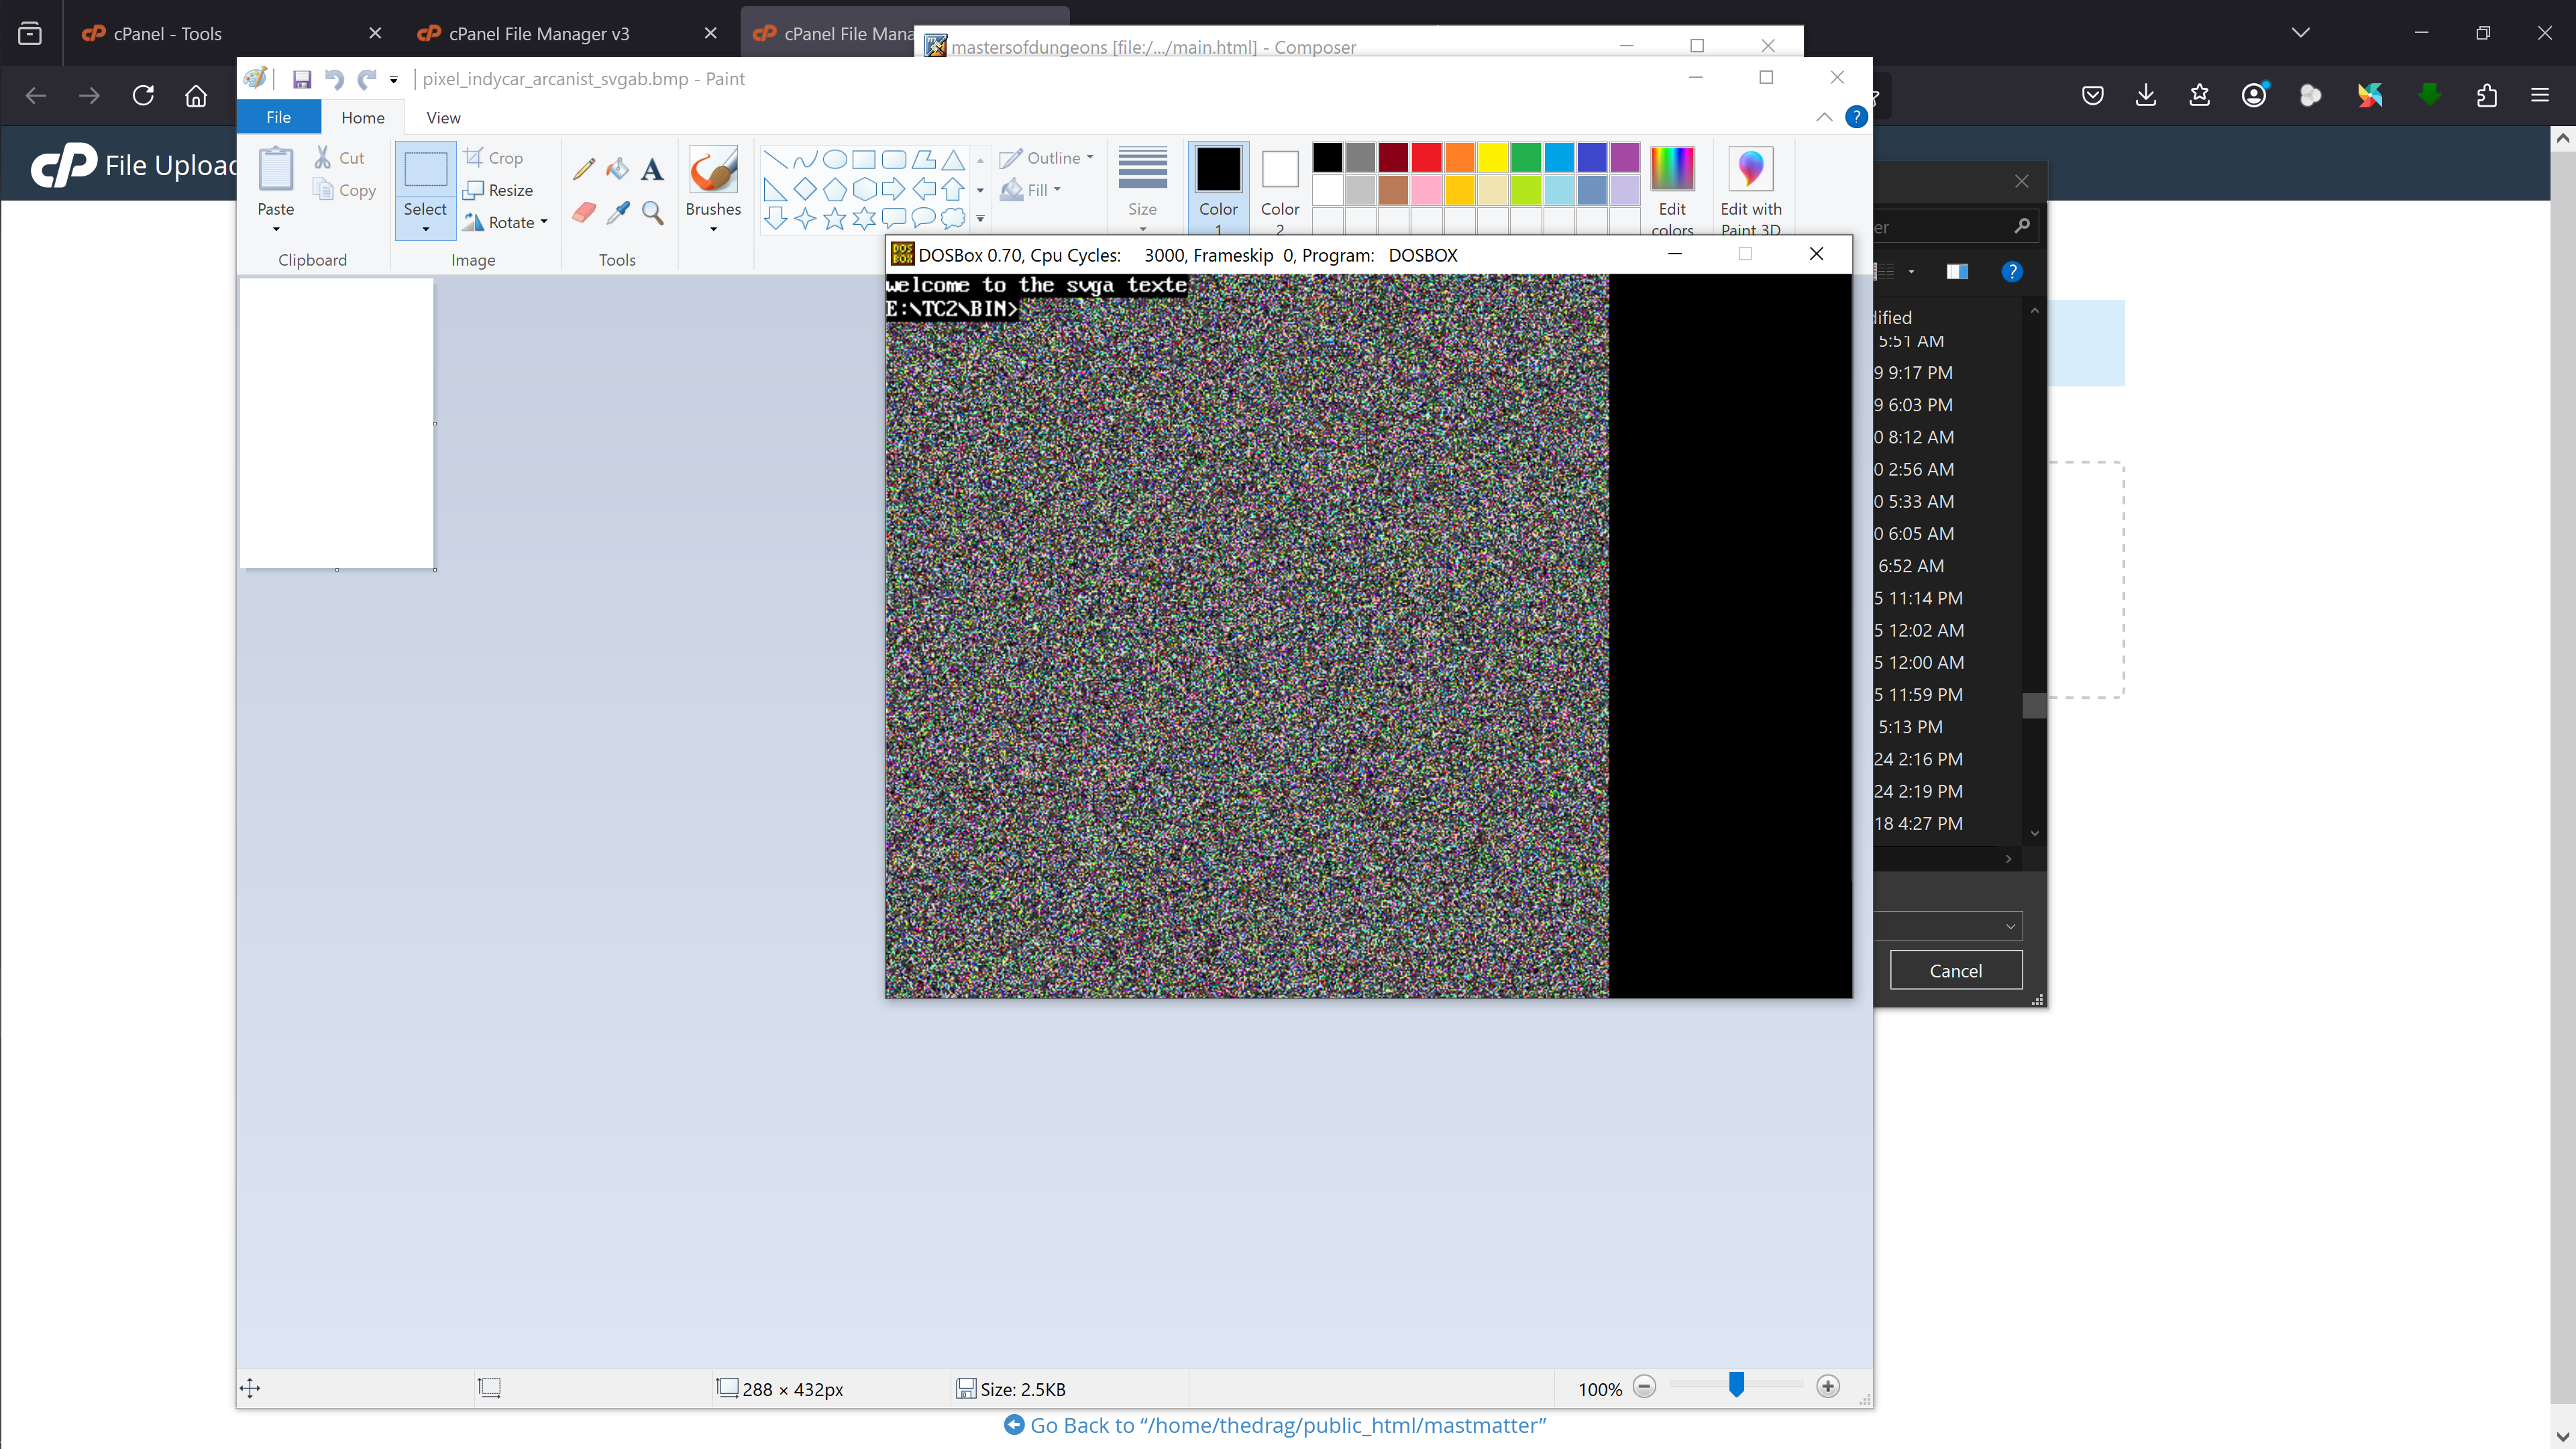
Task: Select the Pencil tool in Paint
Action: coord(584,169)
